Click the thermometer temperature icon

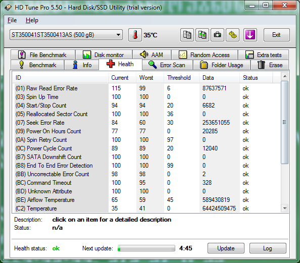pyautogui.click(x=135, y=35)
